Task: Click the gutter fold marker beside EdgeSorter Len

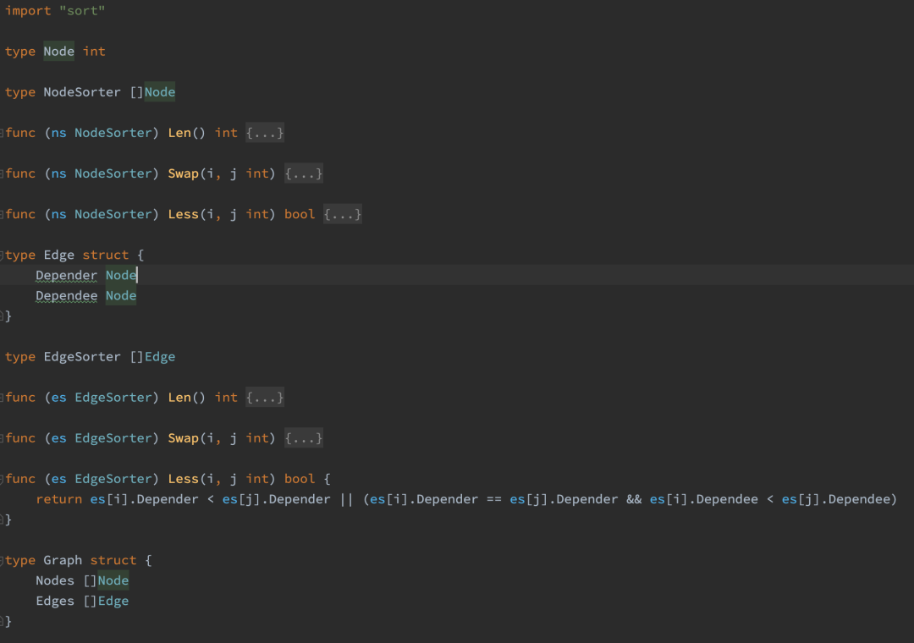Action: [x=2, y=398]
